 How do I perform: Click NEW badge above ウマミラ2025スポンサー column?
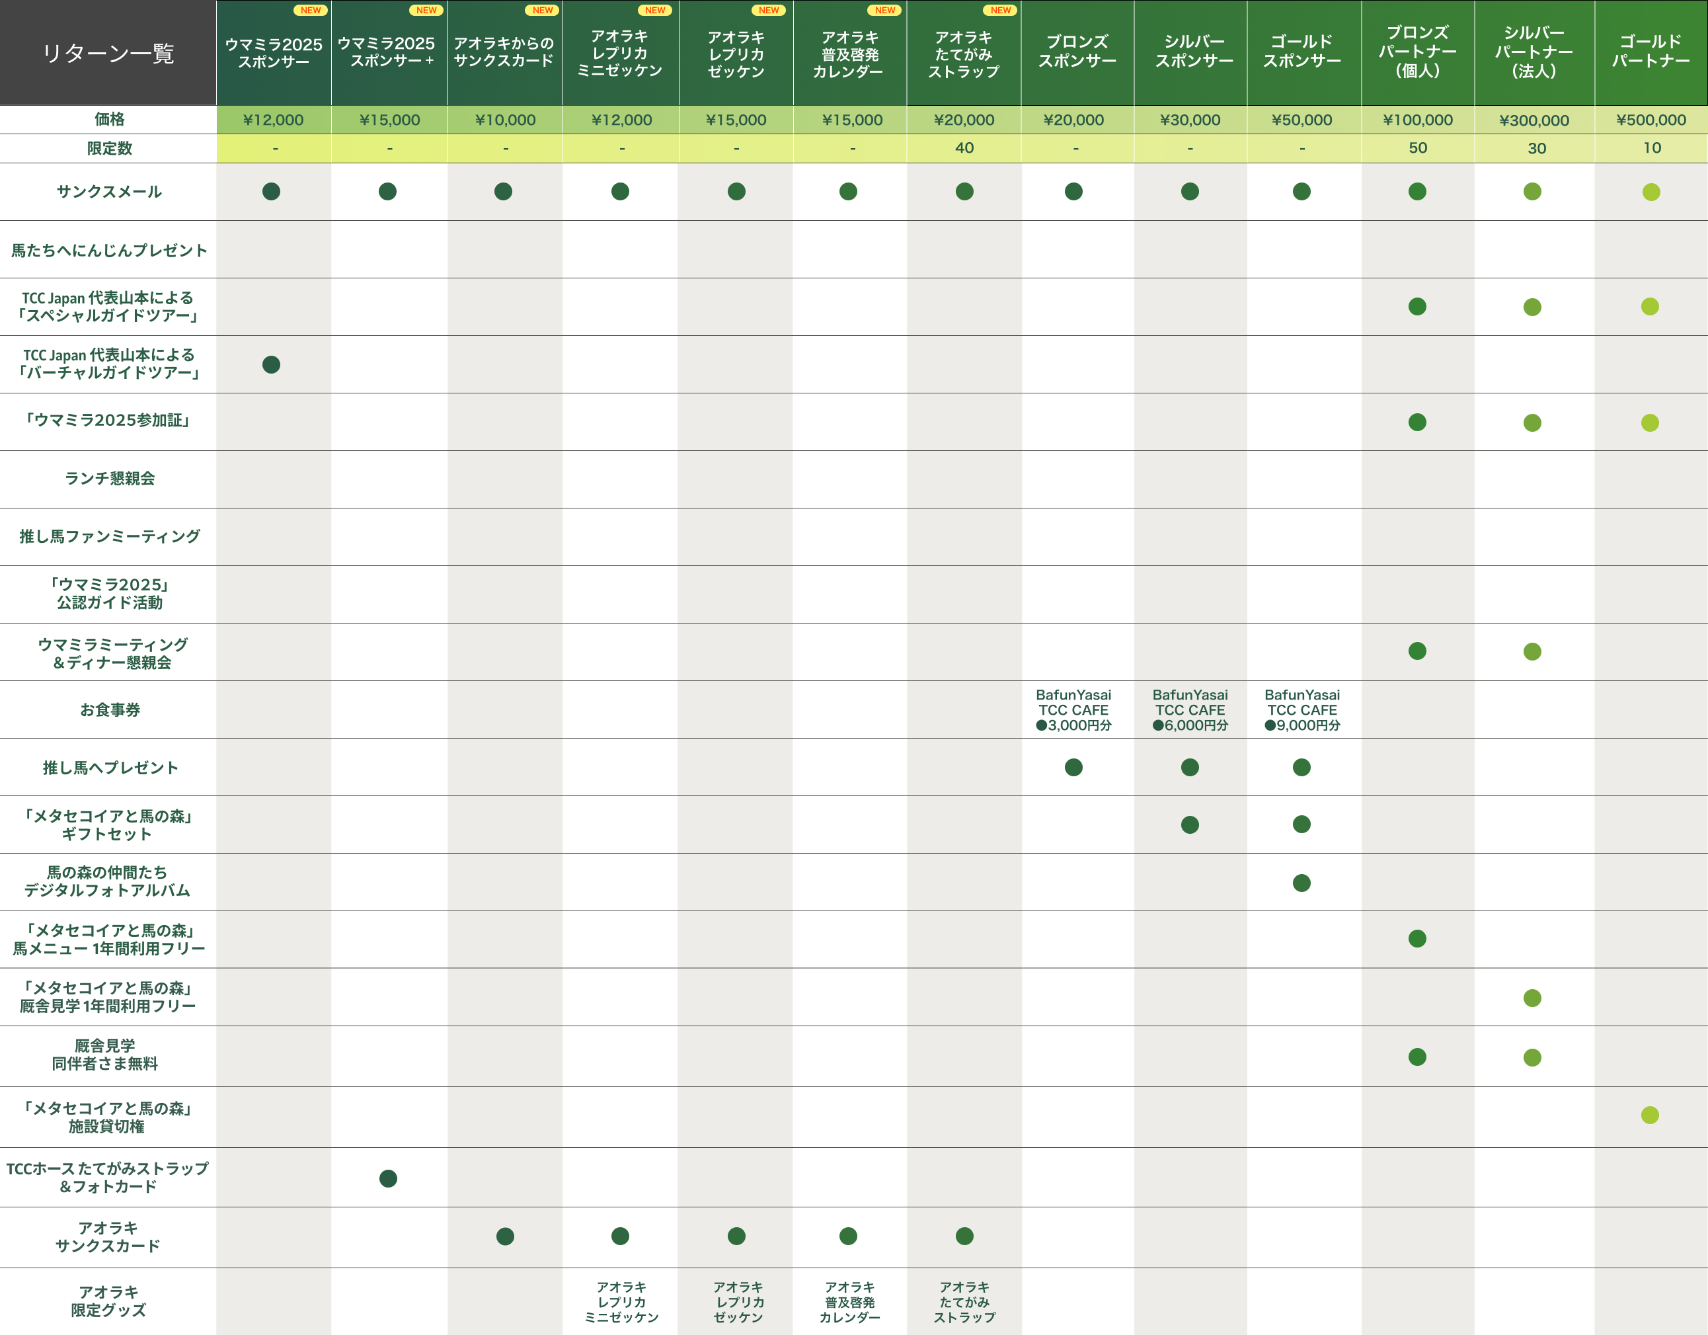click(x=311, y=10)
